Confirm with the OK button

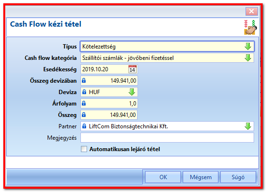click(163, 177)
